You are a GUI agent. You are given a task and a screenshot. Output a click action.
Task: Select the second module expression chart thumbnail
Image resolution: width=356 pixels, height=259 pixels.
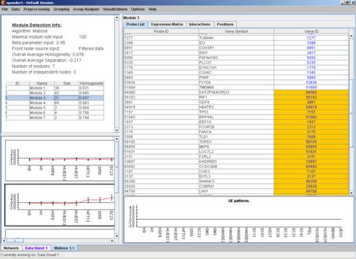coord(60,205)
